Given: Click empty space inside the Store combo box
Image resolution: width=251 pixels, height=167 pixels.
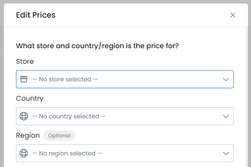Looking at the screenshot, I should coord(160,79).
